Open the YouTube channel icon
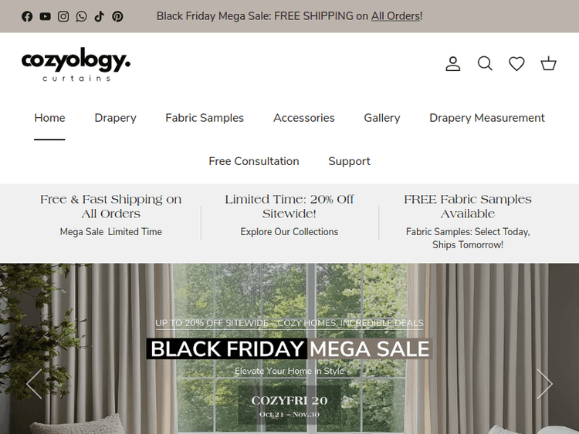579x434 pixels. pyautogui.click(x=45, y=16)
